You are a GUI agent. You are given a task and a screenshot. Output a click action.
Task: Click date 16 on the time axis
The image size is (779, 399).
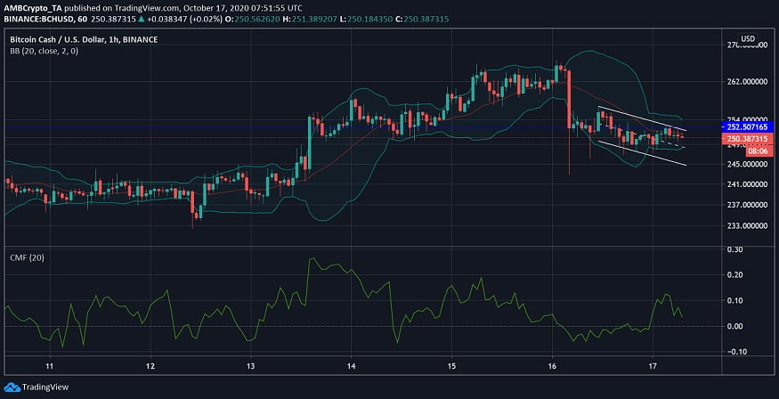pos(553,366)
